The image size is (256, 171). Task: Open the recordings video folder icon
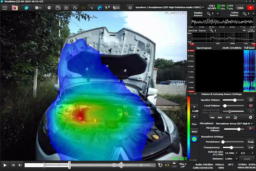(15, 8)
